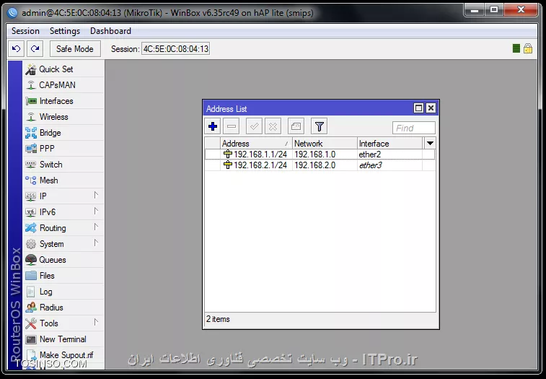The image size is (546, 379).
Task: Open Radius in the sidebar
Action: pos(63,308)
